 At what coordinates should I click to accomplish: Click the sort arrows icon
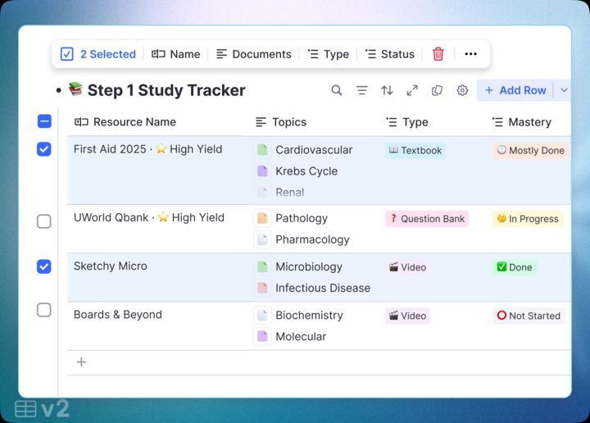[387, 90]
